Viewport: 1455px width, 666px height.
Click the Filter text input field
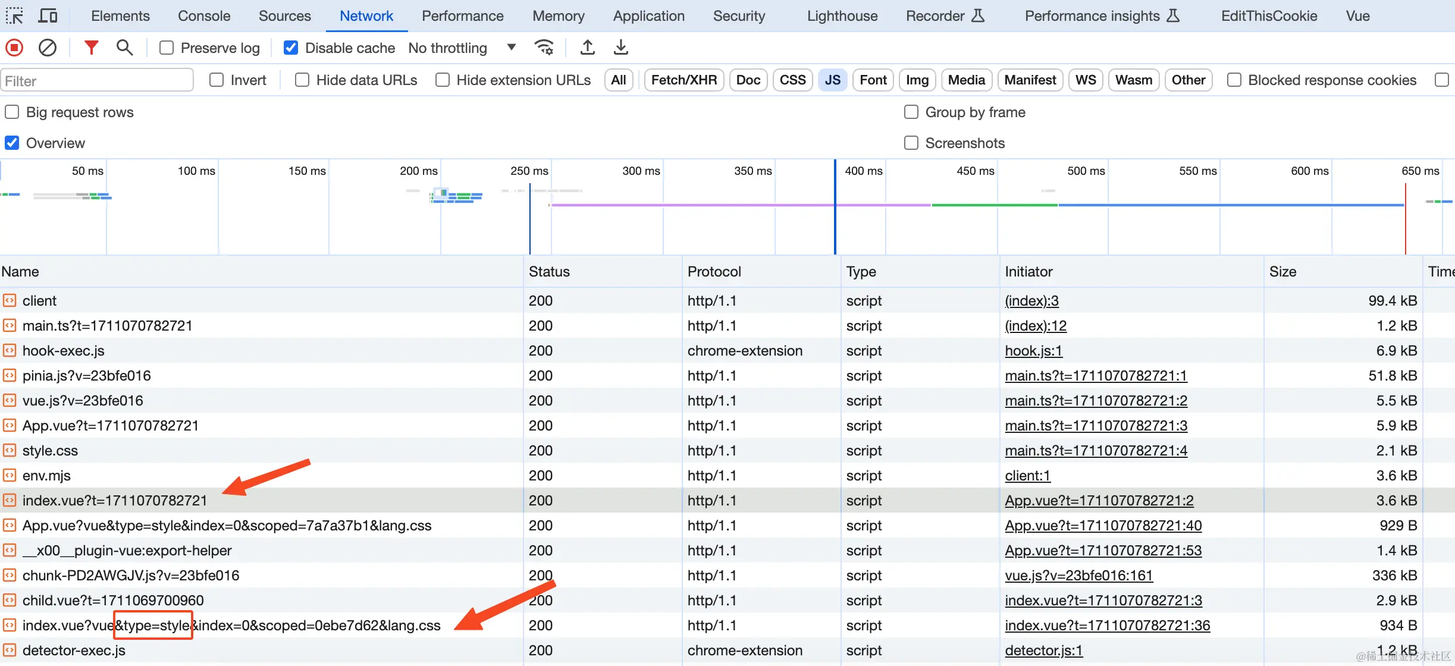97,81
